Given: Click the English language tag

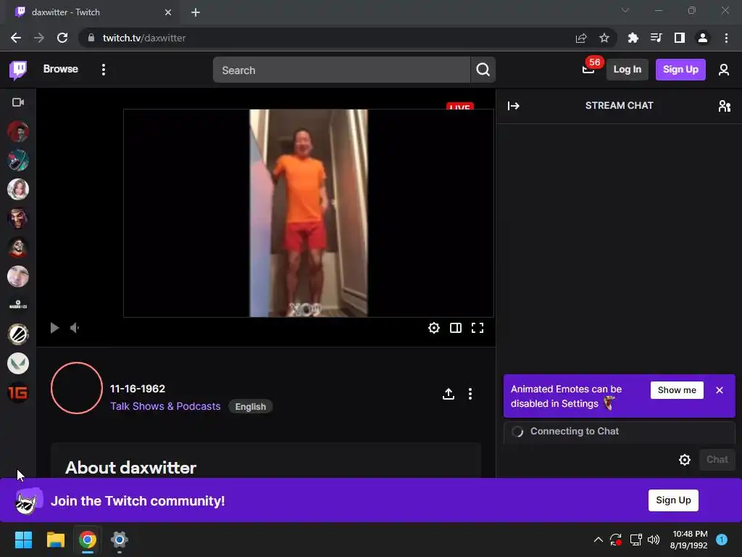Looking at the screenshot, I should pyautogui.click(x=250, y=406).
